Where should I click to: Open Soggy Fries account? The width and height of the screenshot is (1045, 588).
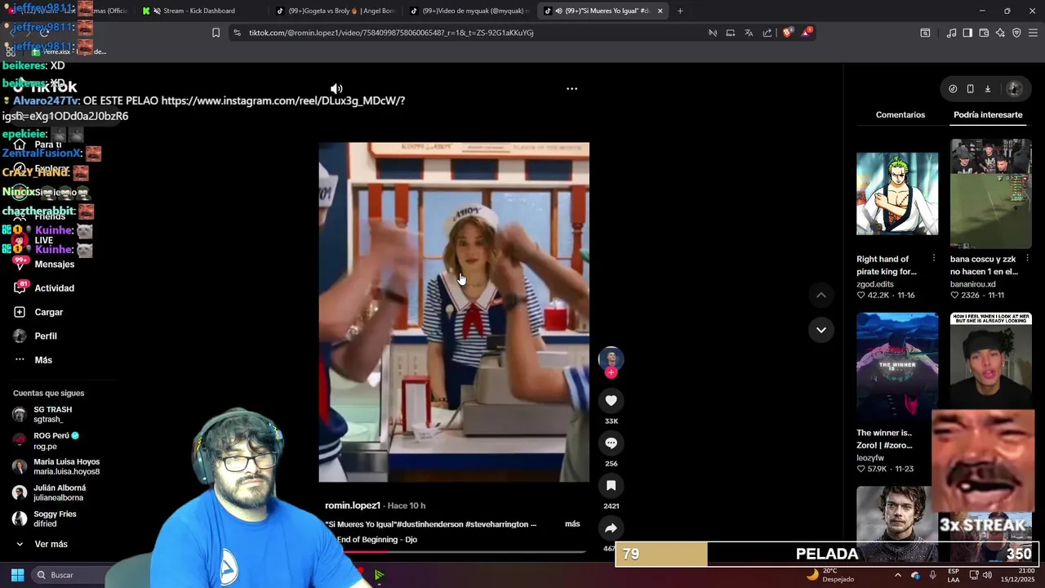tap(55, 519)
